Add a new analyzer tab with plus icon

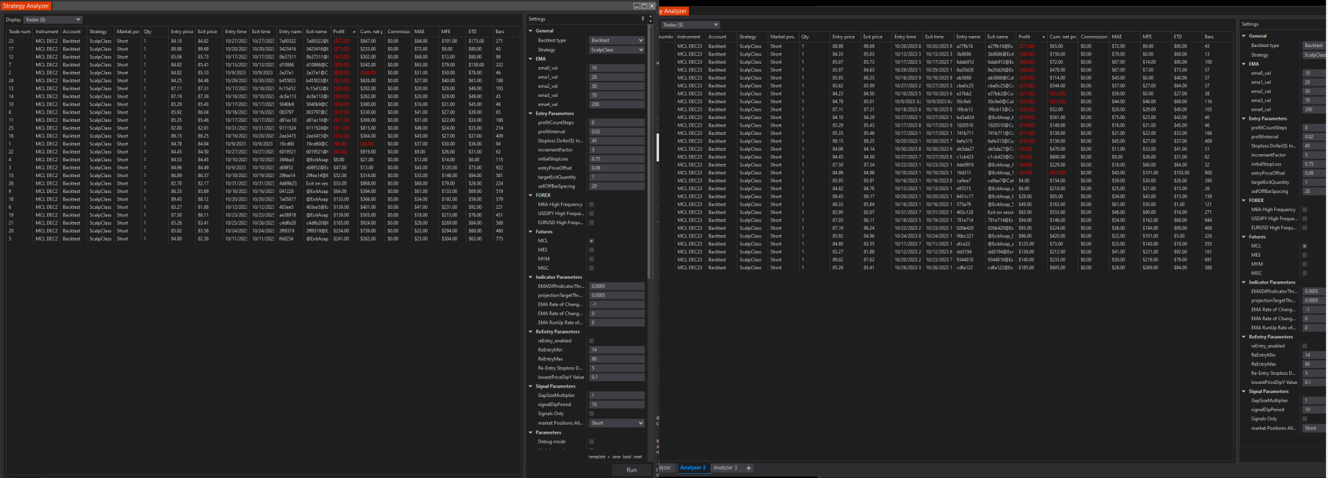748,468
